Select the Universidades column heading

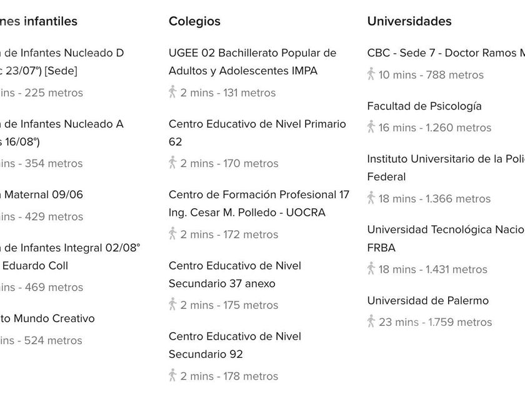click(409, 21)
